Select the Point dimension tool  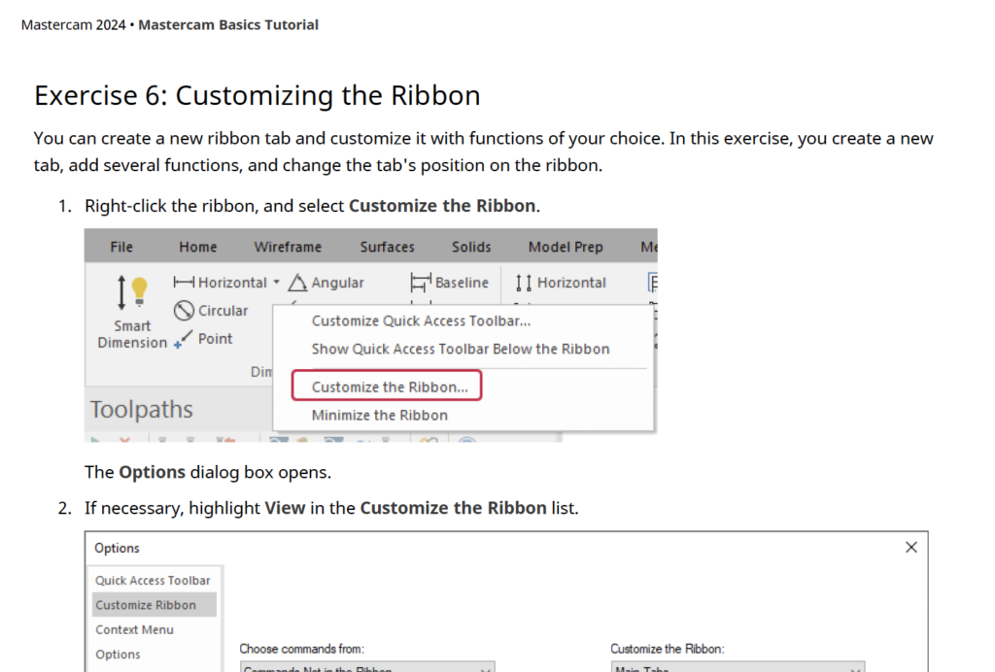point(203,339)
